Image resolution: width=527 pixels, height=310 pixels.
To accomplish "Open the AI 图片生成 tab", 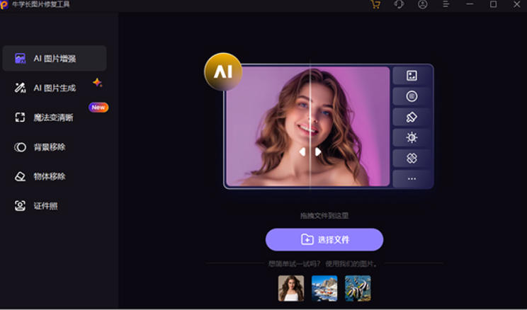I will [55, 88].
